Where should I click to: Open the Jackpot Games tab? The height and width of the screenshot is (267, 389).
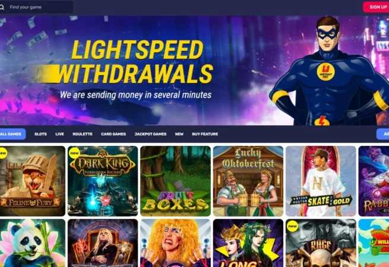(x=150, y=134)
